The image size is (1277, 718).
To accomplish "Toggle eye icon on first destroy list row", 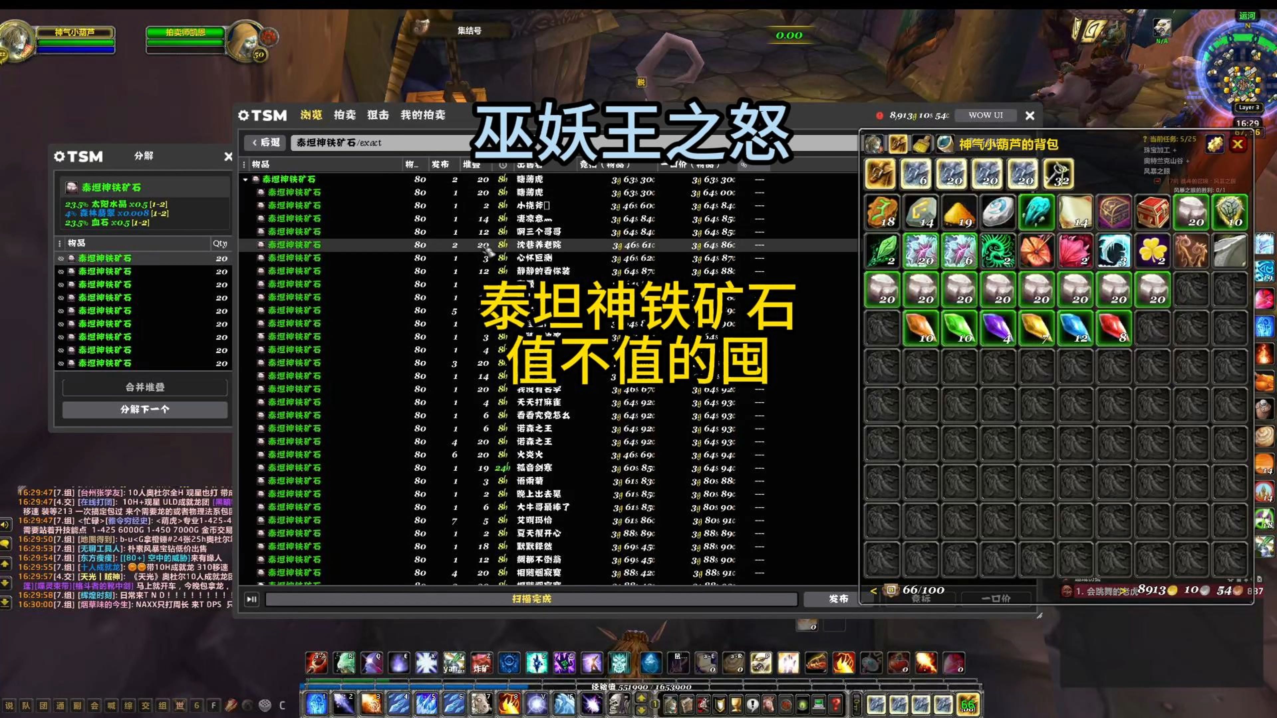I will coord(61,259).
